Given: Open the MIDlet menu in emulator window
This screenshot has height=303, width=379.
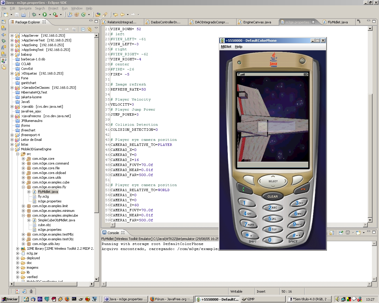Looking at the screenshot, I should click(x=226, y=47).
